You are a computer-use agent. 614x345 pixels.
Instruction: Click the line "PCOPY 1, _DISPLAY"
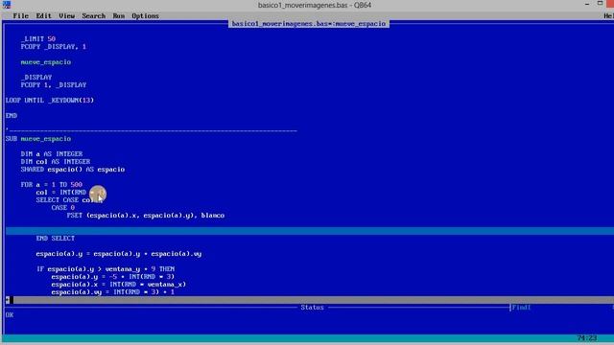click(x=54, y=85)
